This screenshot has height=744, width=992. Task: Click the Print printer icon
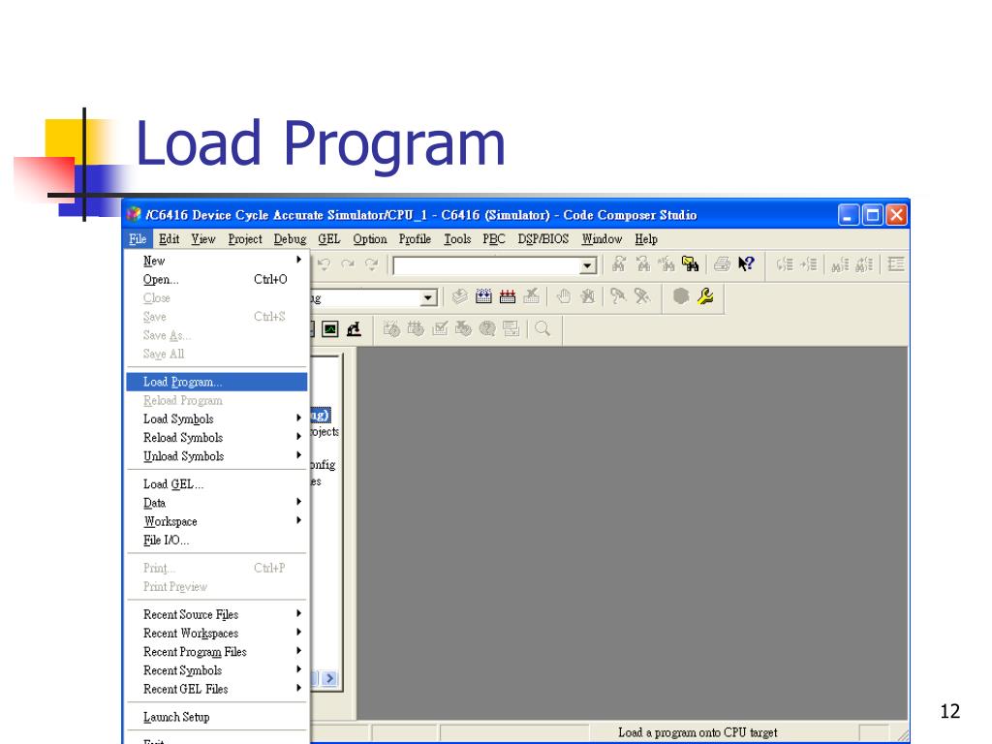[722, 263]
